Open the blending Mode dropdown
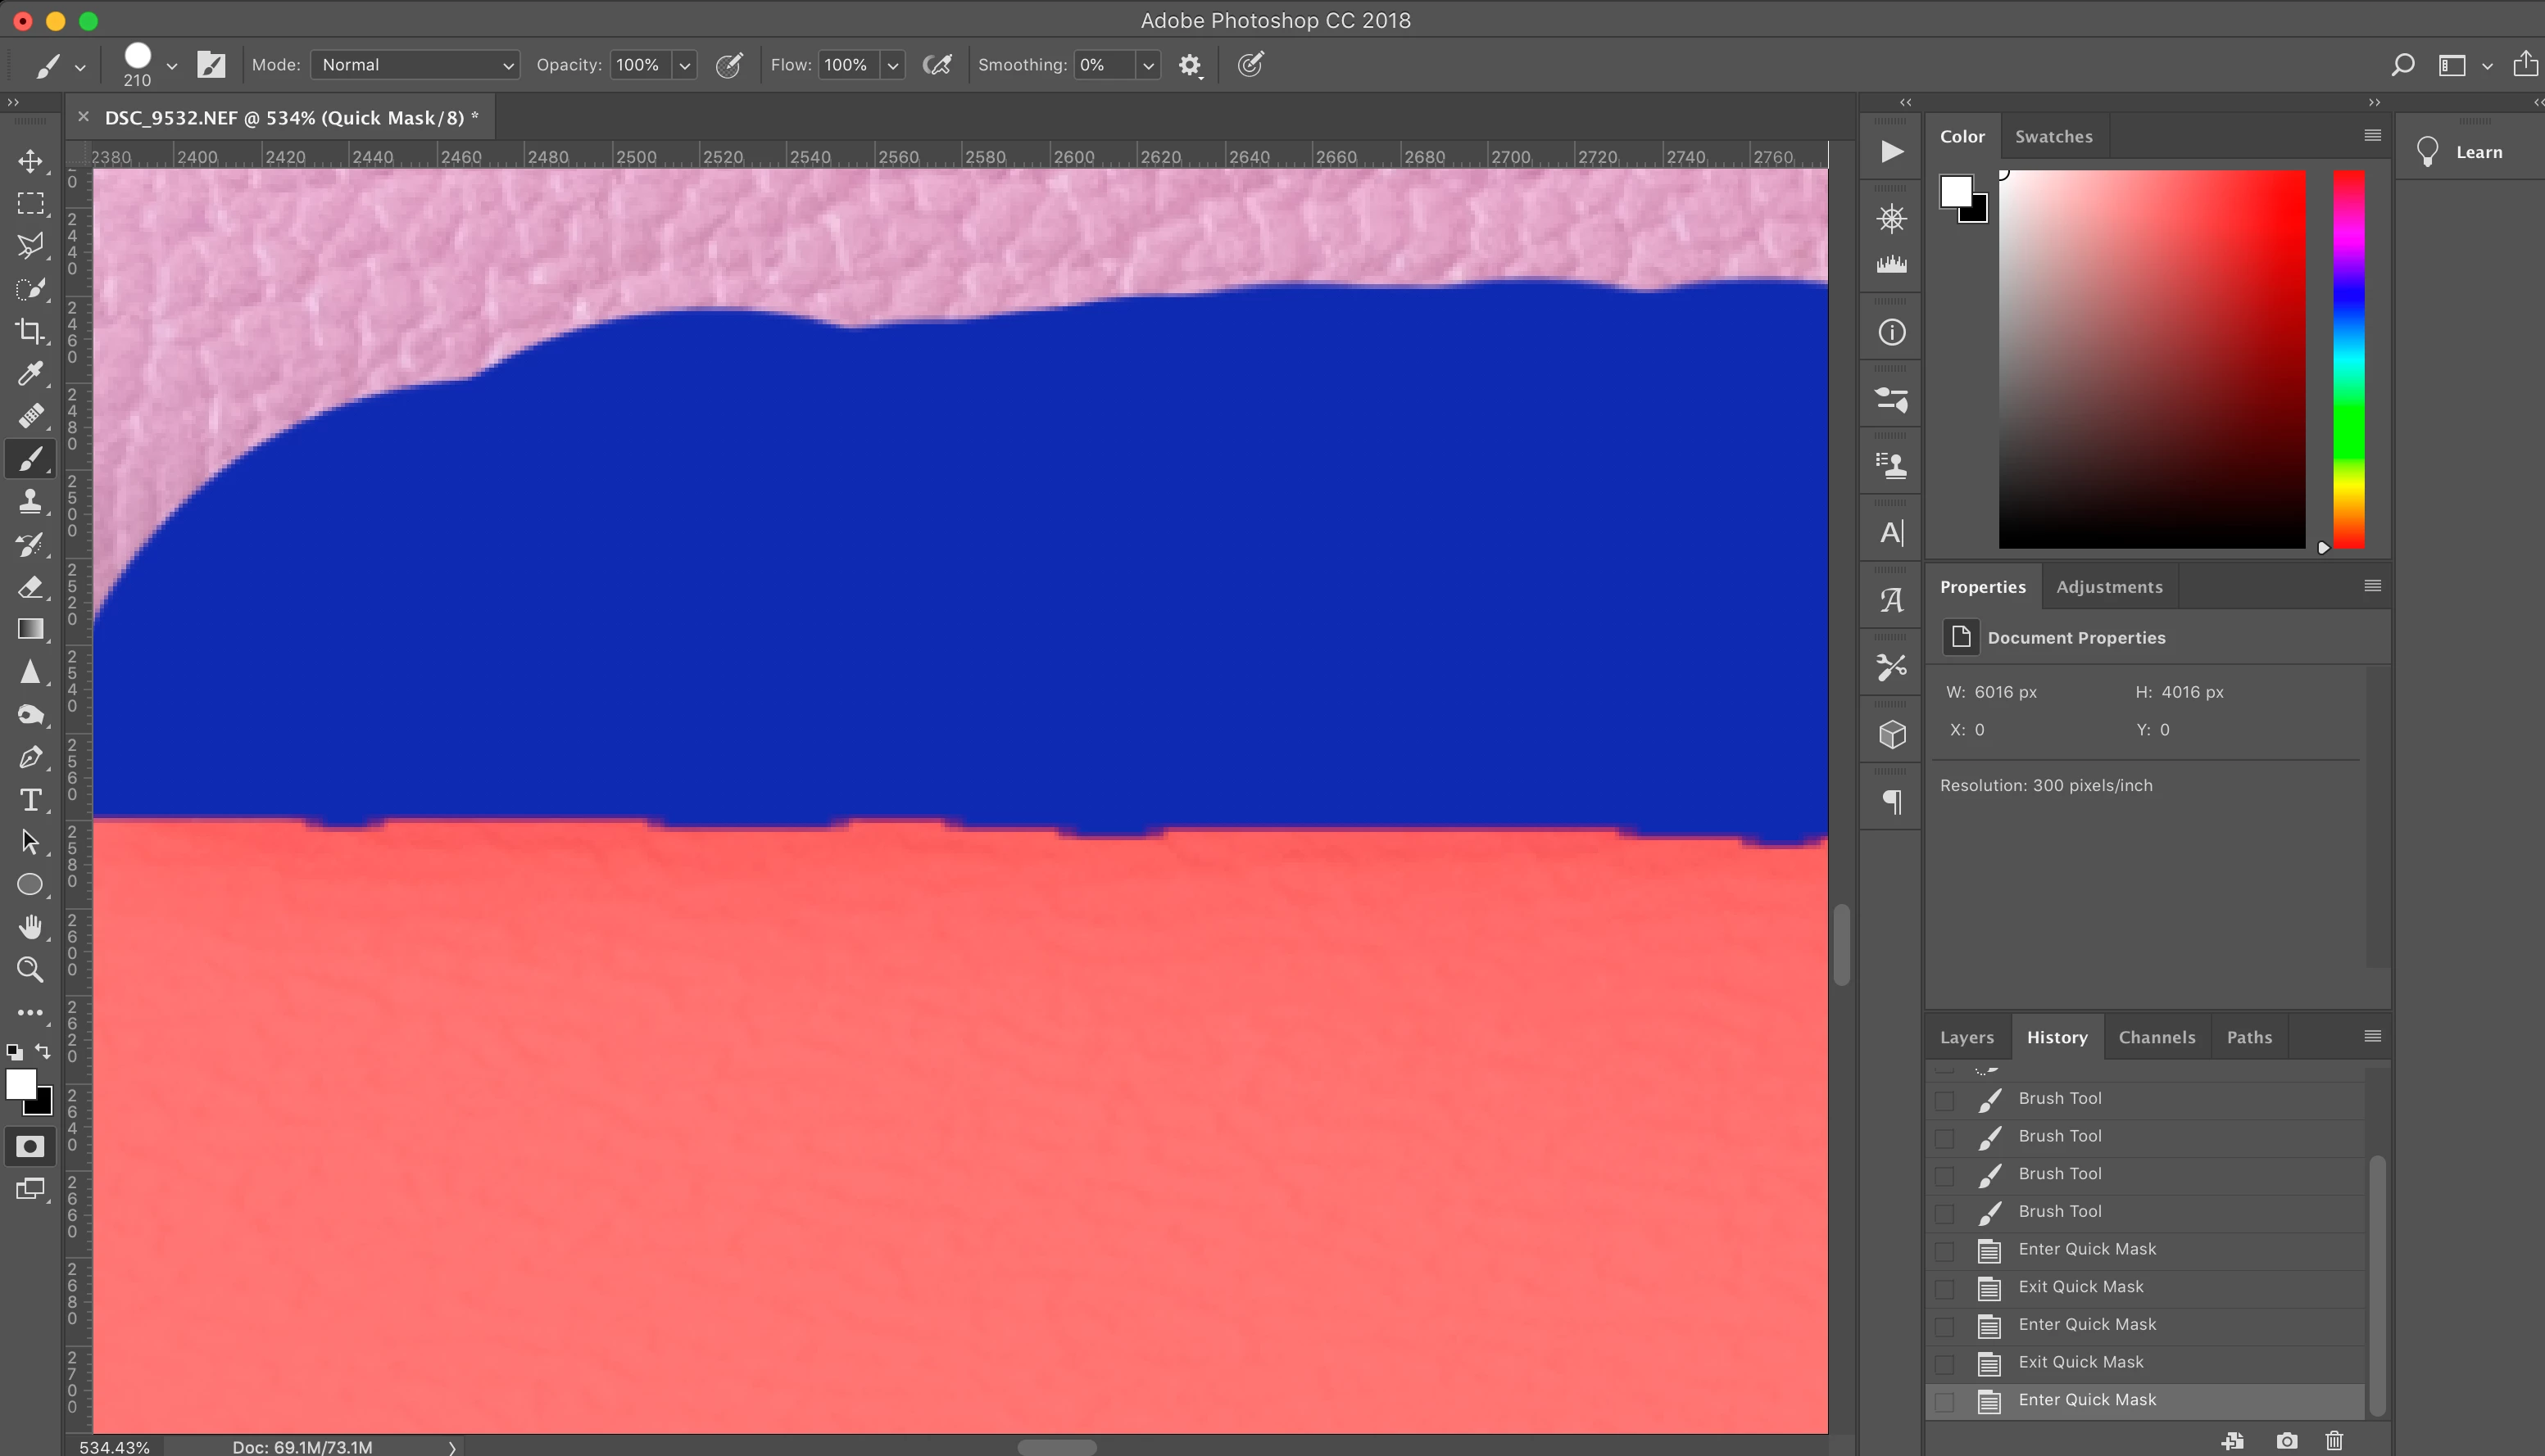 [414, 65]
